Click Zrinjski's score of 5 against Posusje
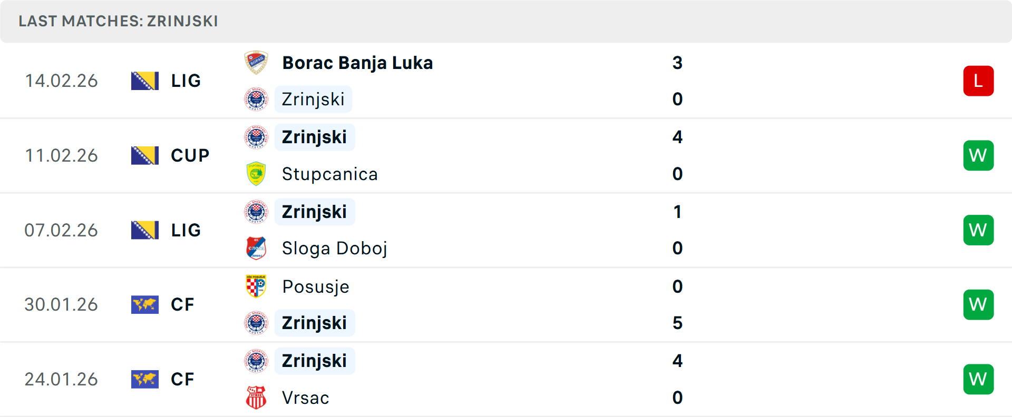The image size is (1012, 417). point(677,323)
